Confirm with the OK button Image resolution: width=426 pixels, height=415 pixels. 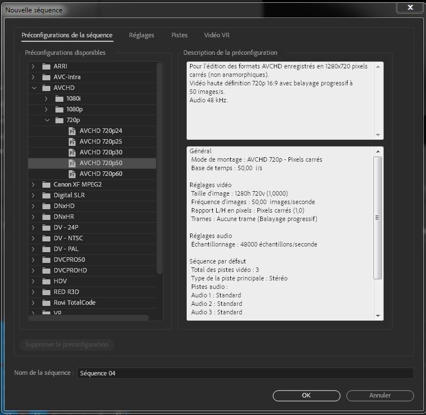click(307, 396)
